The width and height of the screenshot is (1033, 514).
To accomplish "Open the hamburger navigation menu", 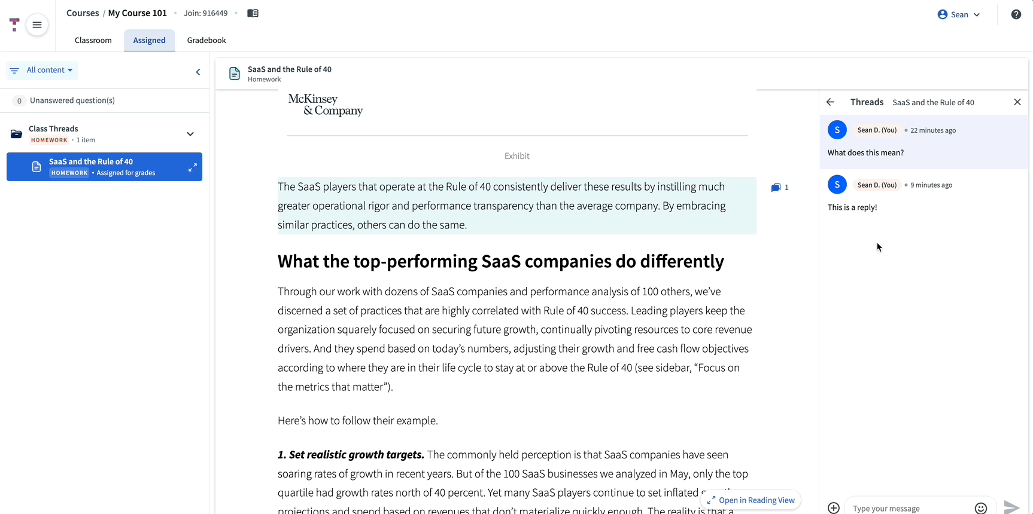I will [x=37, y=25].
